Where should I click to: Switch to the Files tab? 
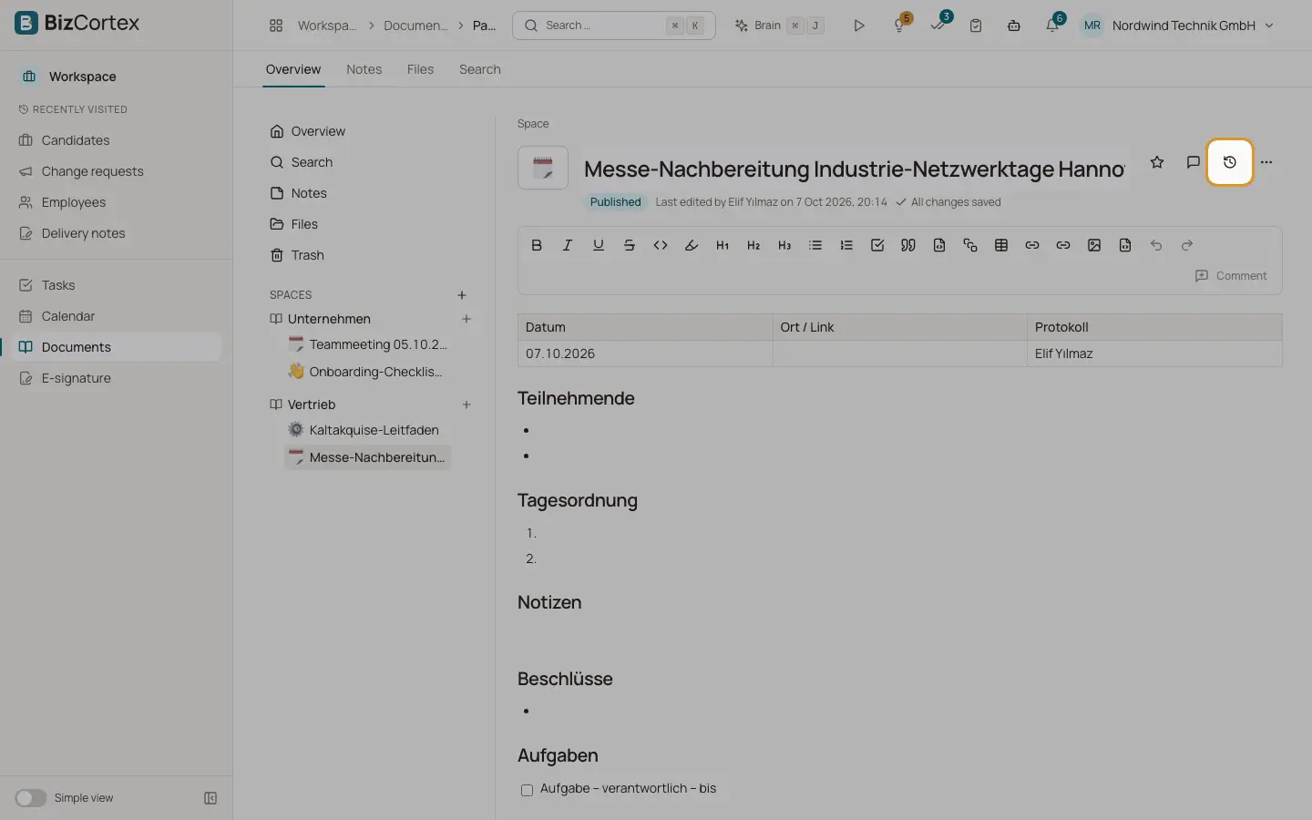pyautogui.click(x=420, y=69)
